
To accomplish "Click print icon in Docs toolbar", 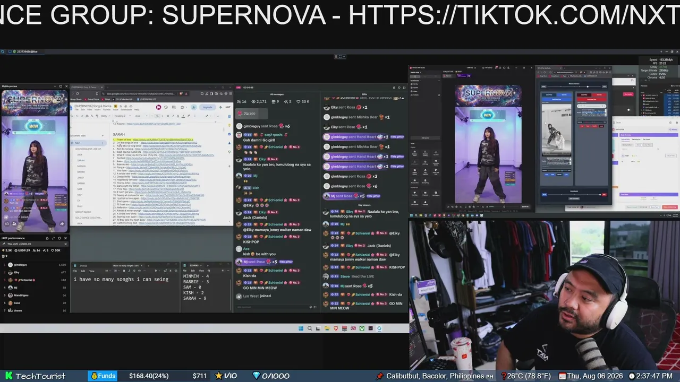I will point(87,116).
